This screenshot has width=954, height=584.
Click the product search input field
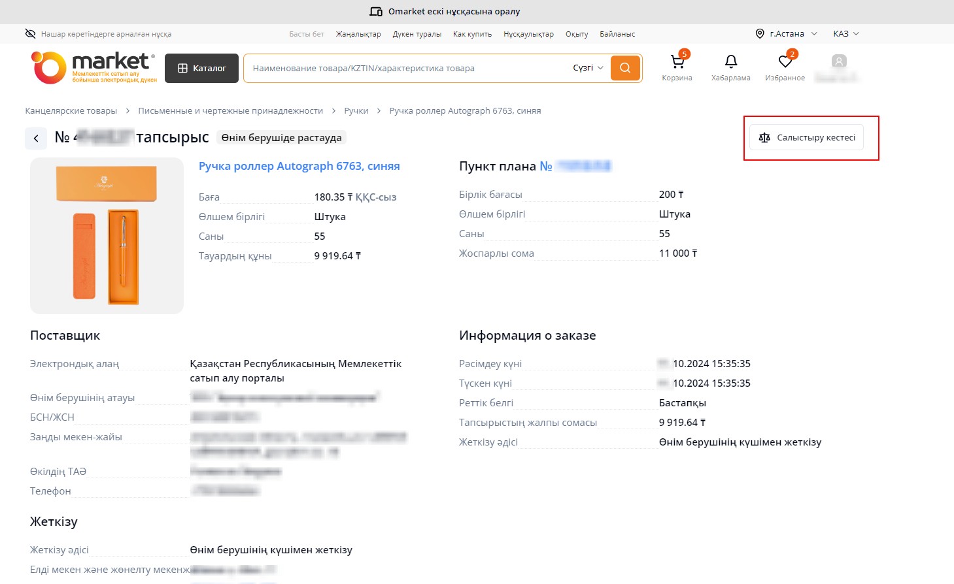[x=405, y=68]
